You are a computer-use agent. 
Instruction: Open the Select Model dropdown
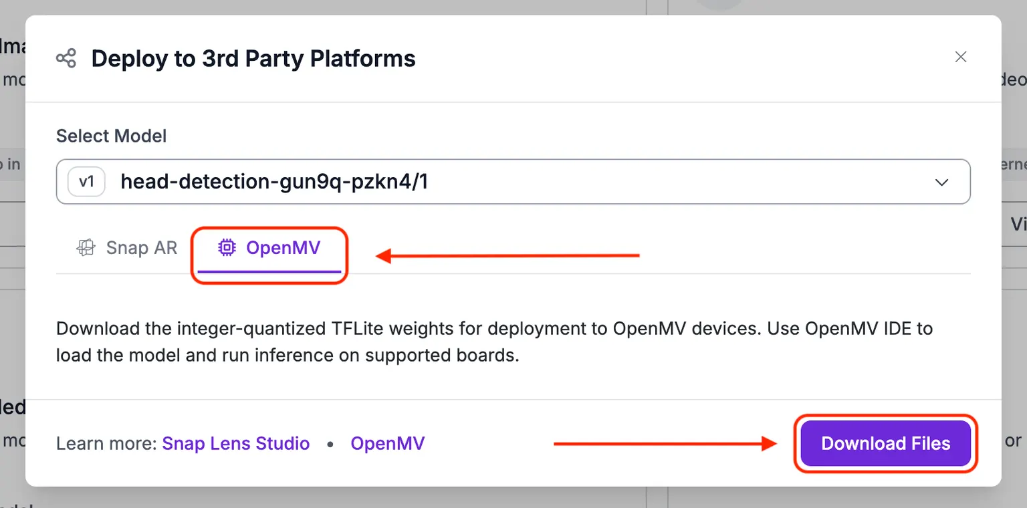point(513,181)
